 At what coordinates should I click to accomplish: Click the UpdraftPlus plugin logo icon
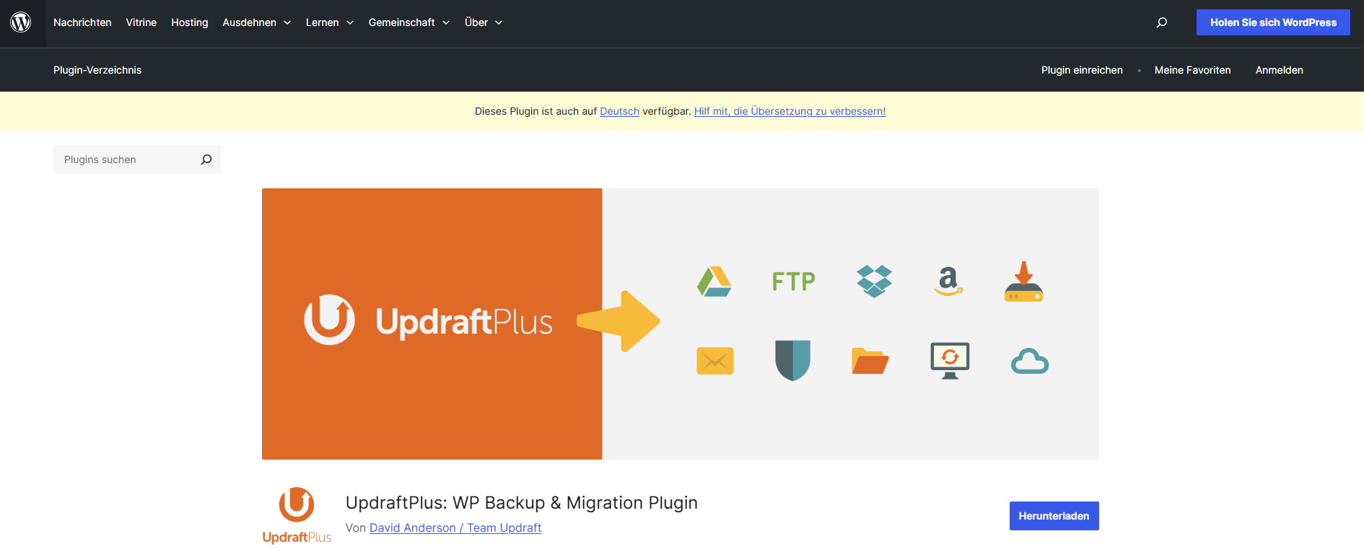point(297,514)
